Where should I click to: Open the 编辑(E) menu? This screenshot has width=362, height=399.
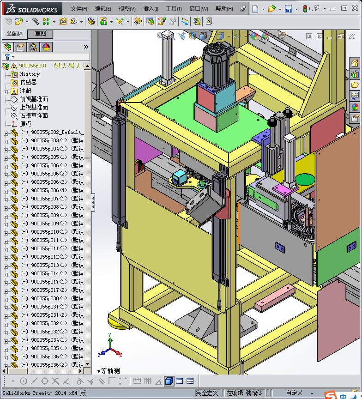coord(103,9)
